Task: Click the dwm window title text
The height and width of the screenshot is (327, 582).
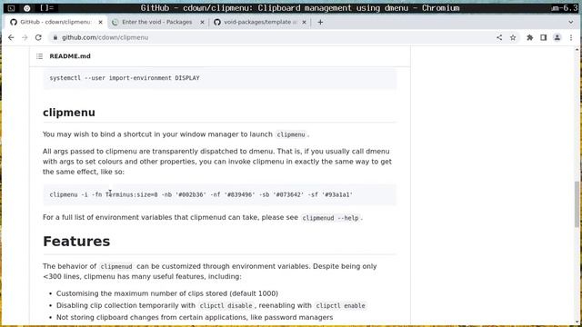Action: point(300,8)
